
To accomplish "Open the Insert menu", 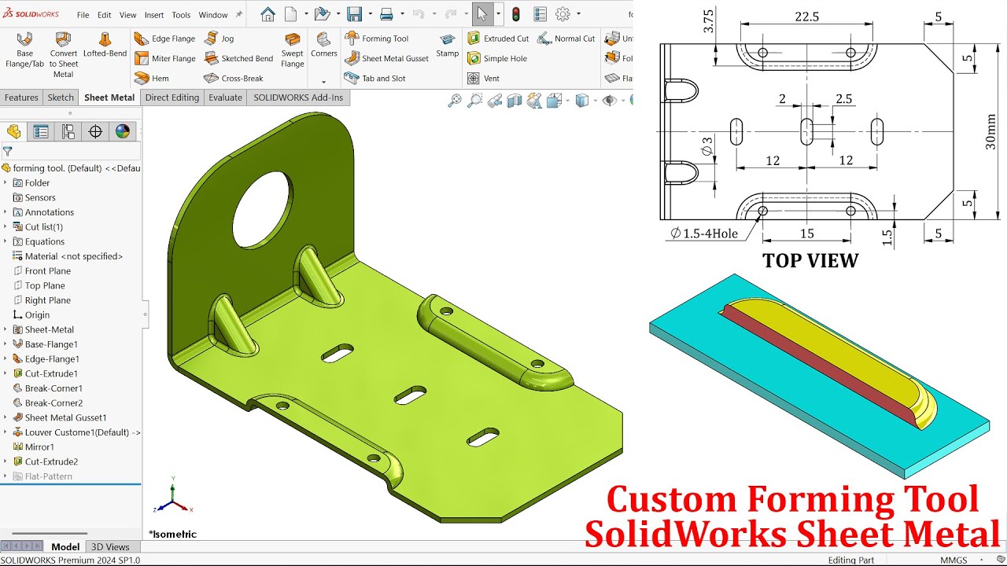I will click(x=154, y=15).
